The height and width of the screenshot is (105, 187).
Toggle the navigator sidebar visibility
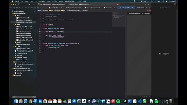[19, 4]
